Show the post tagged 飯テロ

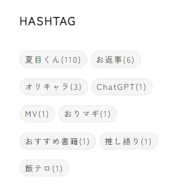coord(44,168)
